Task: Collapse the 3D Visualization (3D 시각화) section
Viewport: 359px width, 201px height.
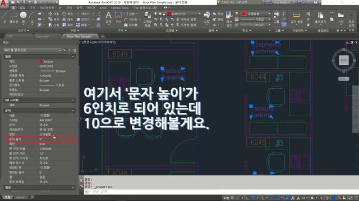Action: click(x=73, y=100)
